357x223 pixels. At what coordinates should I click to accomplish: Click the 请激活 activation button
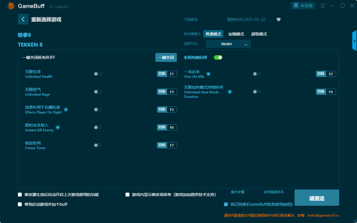(317, 197)
